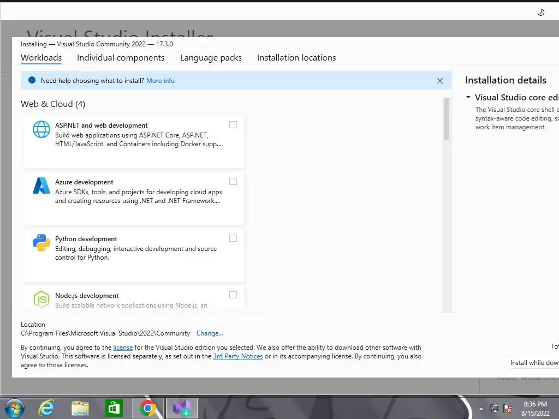This screenshot has width=559, height=419.
Task: Click the network tray icon
Action: pos(495,408)
